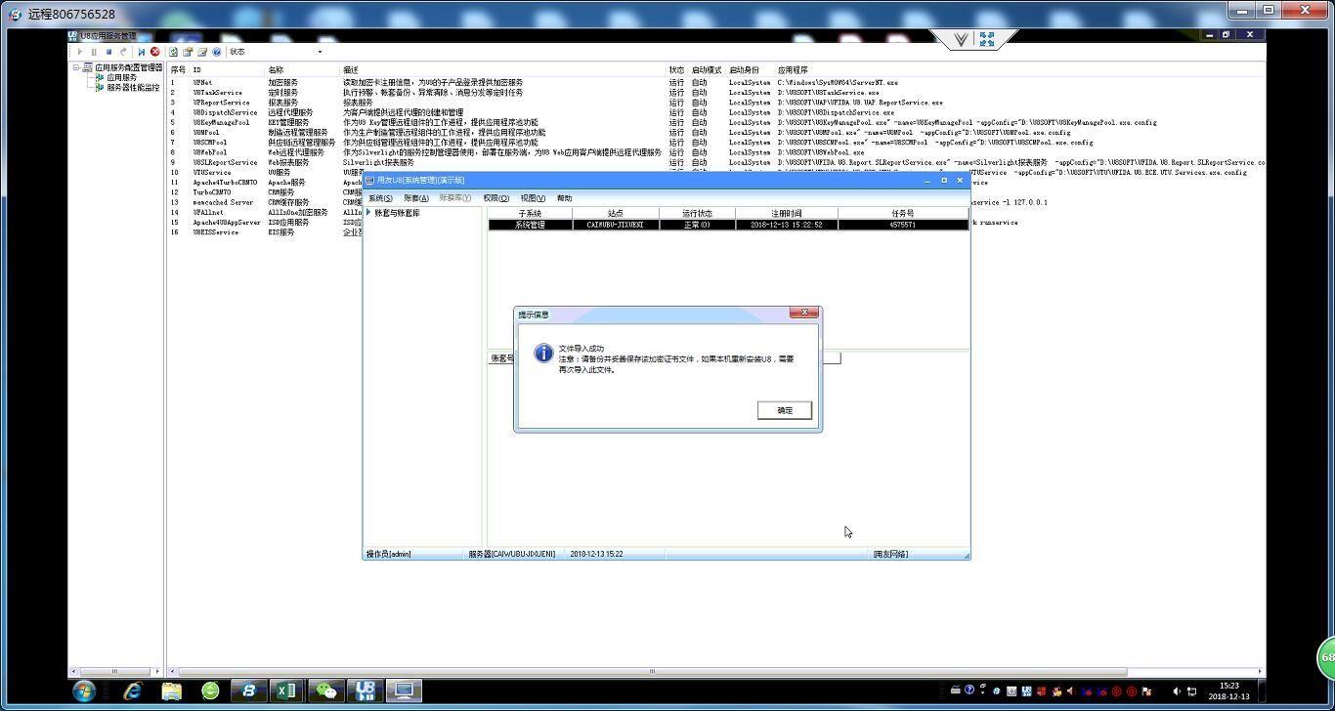Image resolution: width=1335 pixels, height=711 pixels.
Task: Click the restart service arrow icon
Action: [123, 52]
